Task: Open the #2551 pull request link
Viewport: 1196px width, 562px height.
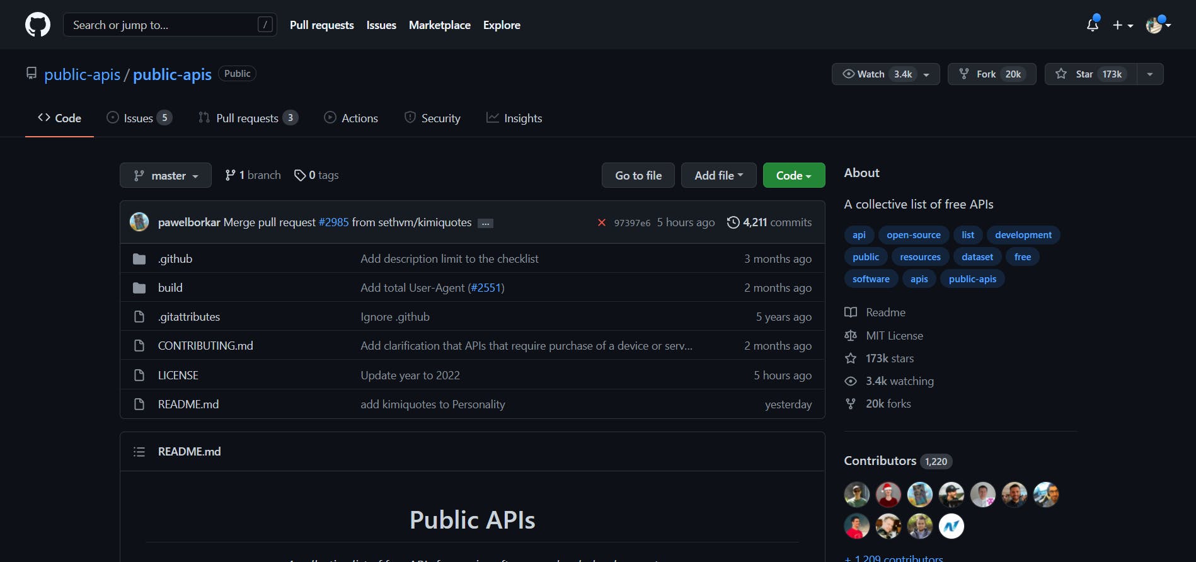Action: [x=486, y=288]
